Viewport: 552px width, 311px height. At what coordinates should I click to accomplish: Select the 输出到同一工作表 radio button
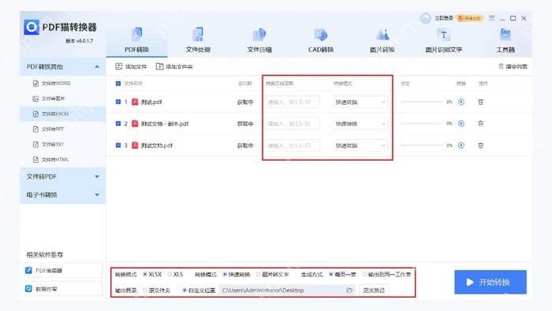(364, 274)
